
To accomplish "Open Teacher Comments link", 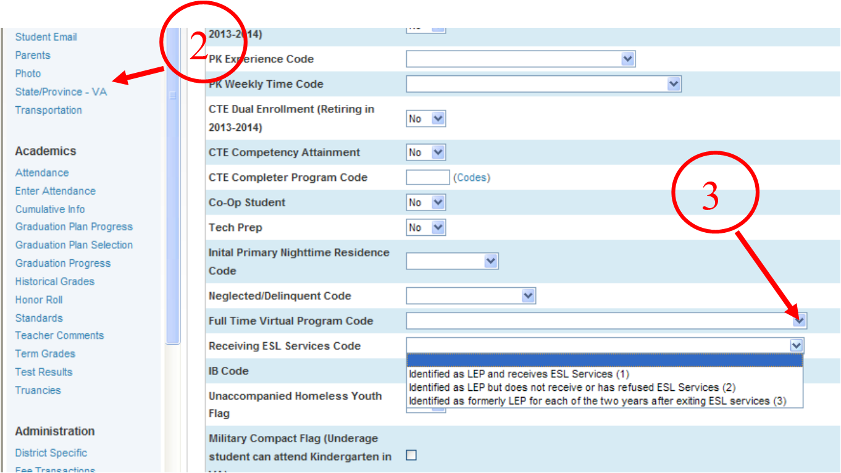I will click(60, 335).
